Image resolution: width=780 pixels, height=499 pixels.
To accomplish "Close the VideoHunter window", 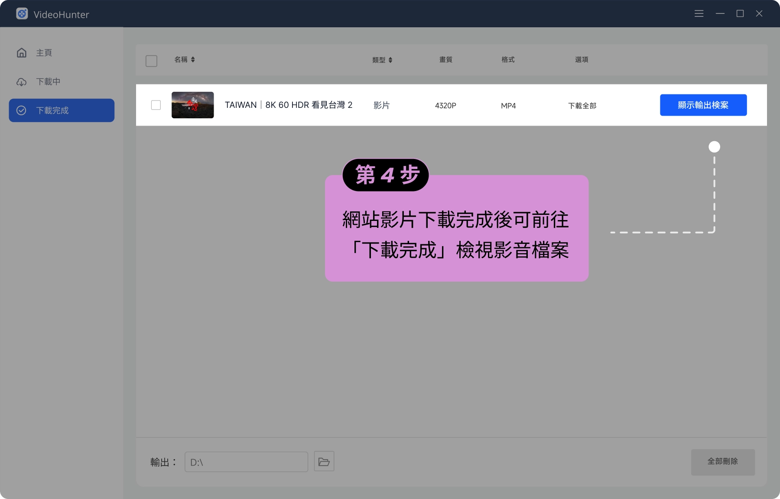I will click(759, 14).
